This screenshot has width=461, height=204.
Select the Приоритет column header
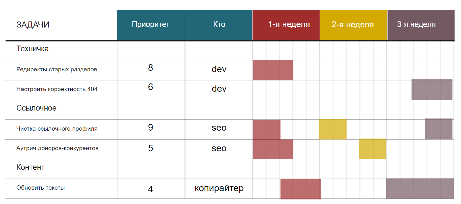(151, 24)
